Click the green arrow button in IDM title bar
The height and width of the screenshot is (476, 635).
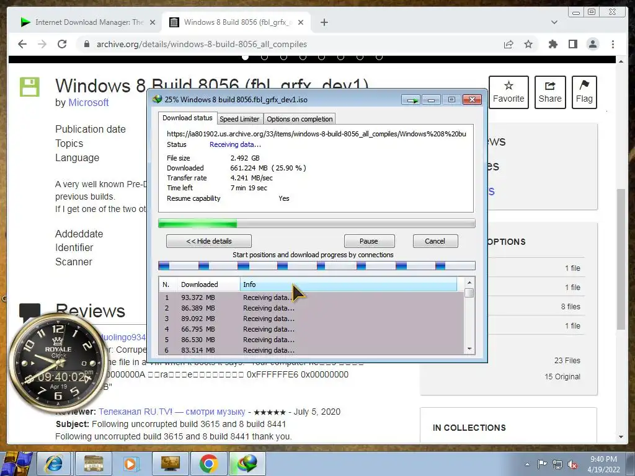pyautogui.click(x=412, y=100)
